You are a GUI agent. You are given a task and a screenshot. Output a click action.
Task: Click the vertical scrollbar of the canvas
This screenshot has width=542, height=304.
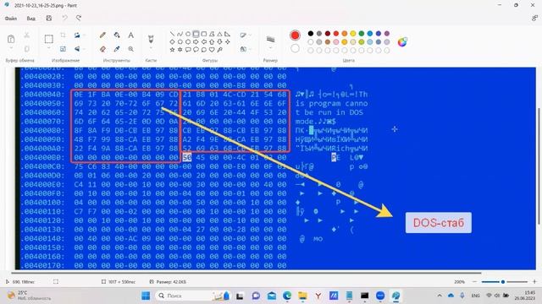tap(539, 166)
